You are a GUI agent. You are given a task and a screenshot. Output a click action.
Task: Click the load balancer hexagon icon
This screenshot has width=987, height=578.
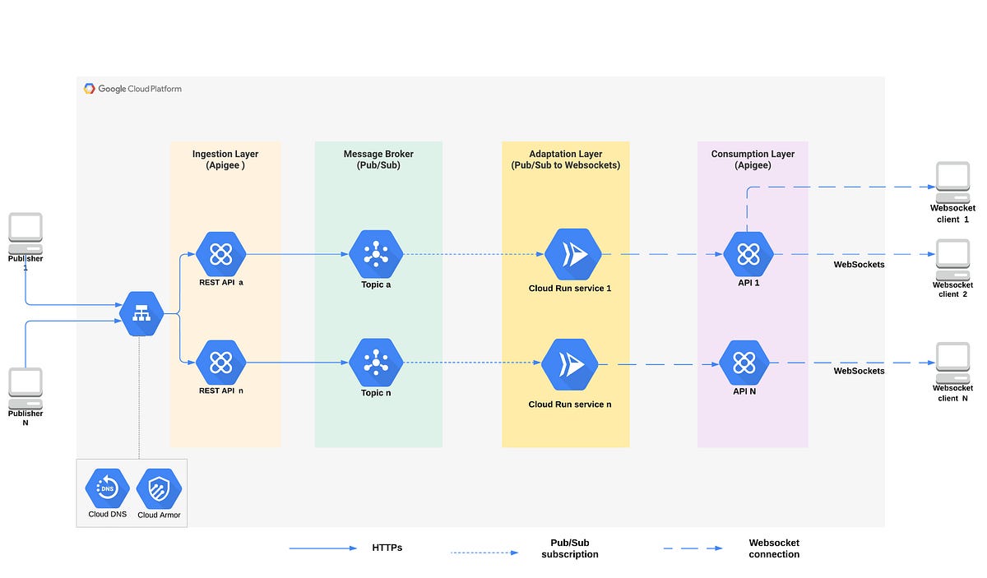(x=141, y=313)
